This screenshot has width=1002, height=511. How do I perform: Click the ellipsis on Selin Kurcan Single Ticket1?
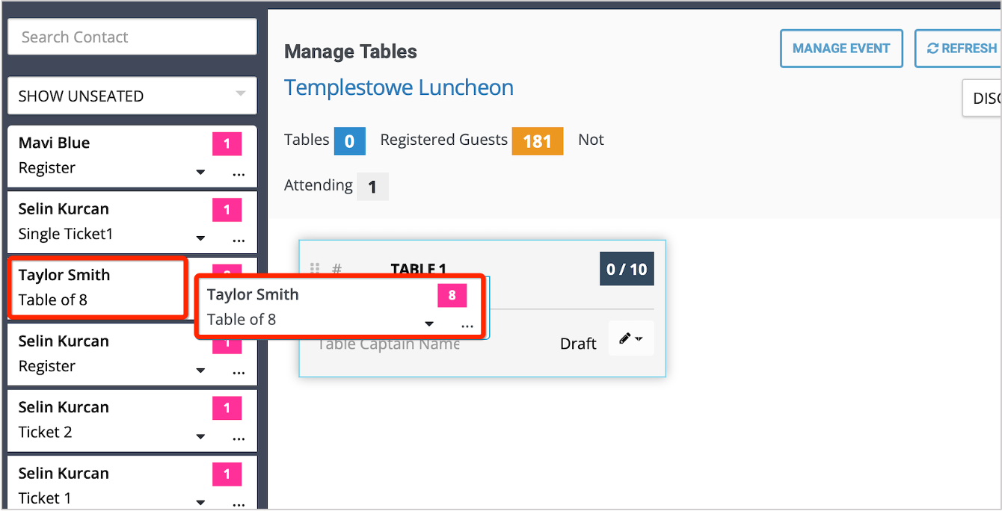tap(238, 240)
